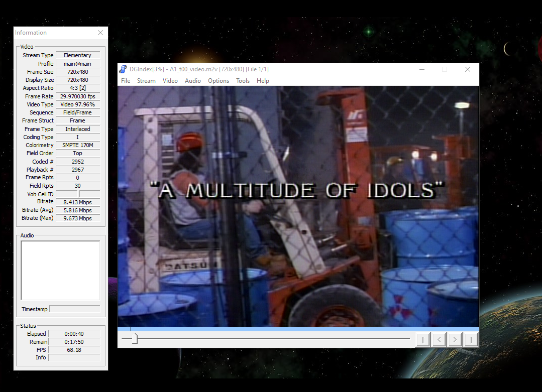Viewport: 542px width, 392px height.
Task: Click the Timestamp field
Action: click(75, 309)
